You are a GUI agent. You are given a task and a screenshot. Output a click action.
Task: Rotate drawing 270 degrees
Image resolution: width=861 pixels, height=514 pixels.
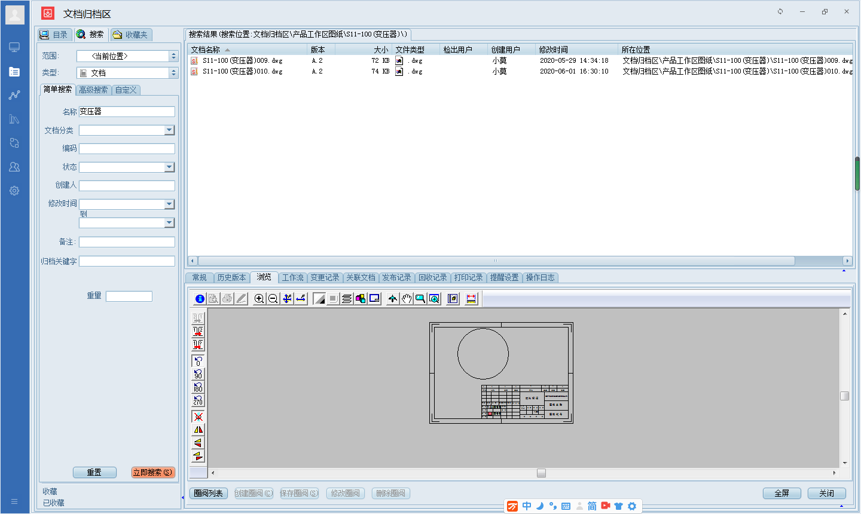[x=198, y=400]
